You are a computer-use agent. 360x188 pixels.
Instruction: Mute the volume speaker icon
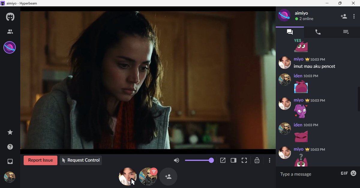(176, 160)
